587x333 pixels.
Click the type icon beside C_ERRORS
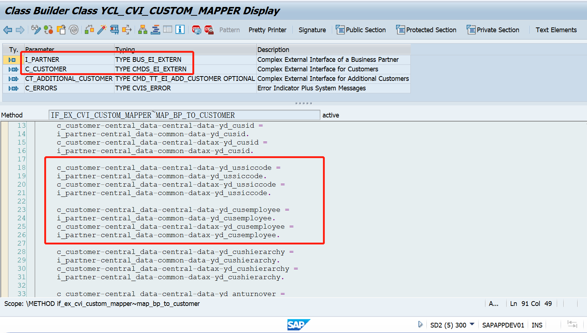pos(13,88)
